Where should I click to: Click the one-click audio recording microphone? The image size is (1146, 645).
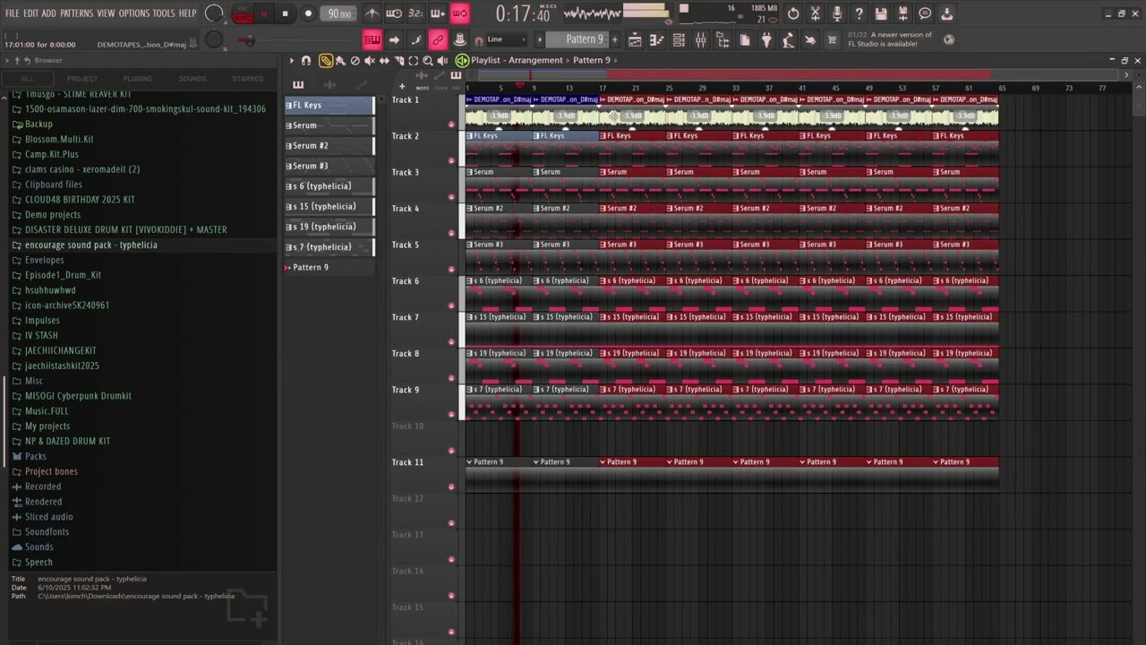tap(837, 13)
